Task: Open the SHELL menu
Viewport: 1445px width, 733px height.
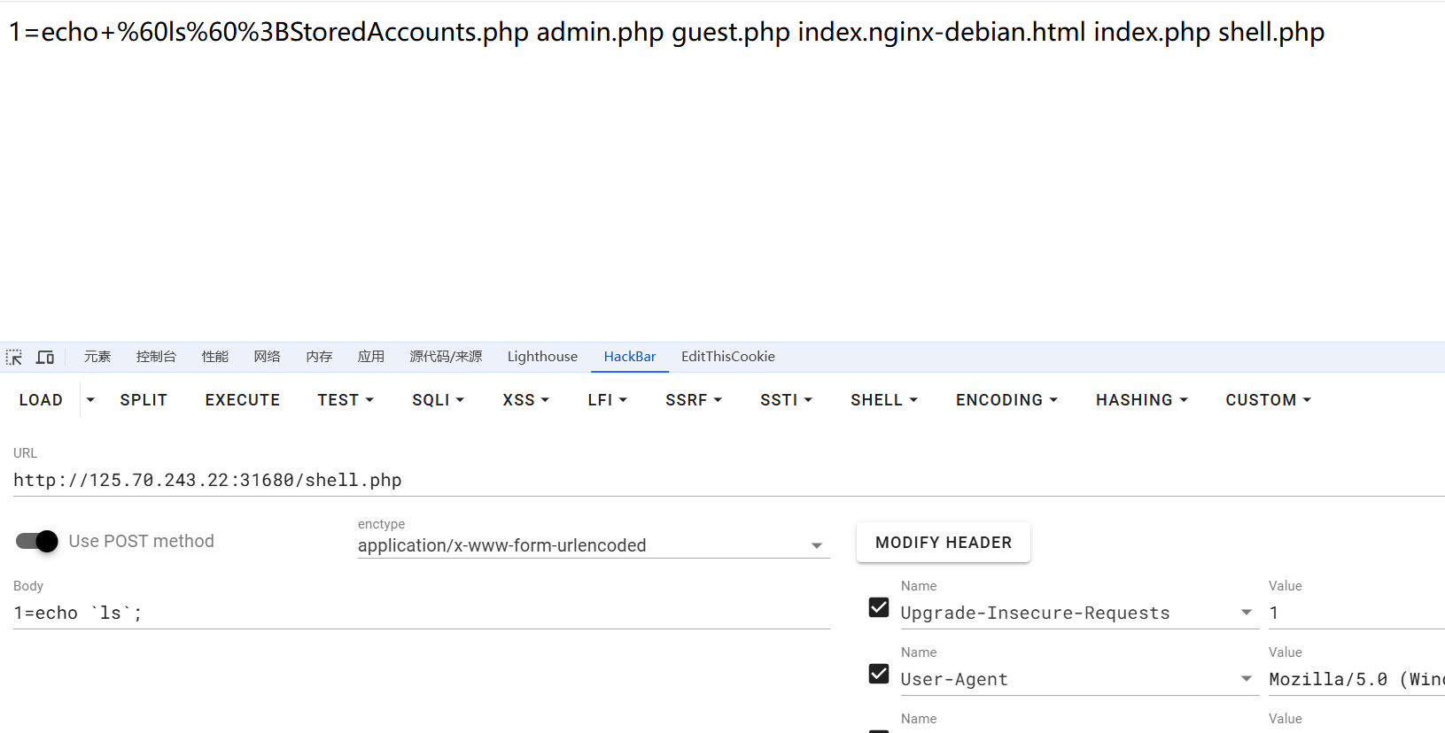Action: [x=883, y=400]
